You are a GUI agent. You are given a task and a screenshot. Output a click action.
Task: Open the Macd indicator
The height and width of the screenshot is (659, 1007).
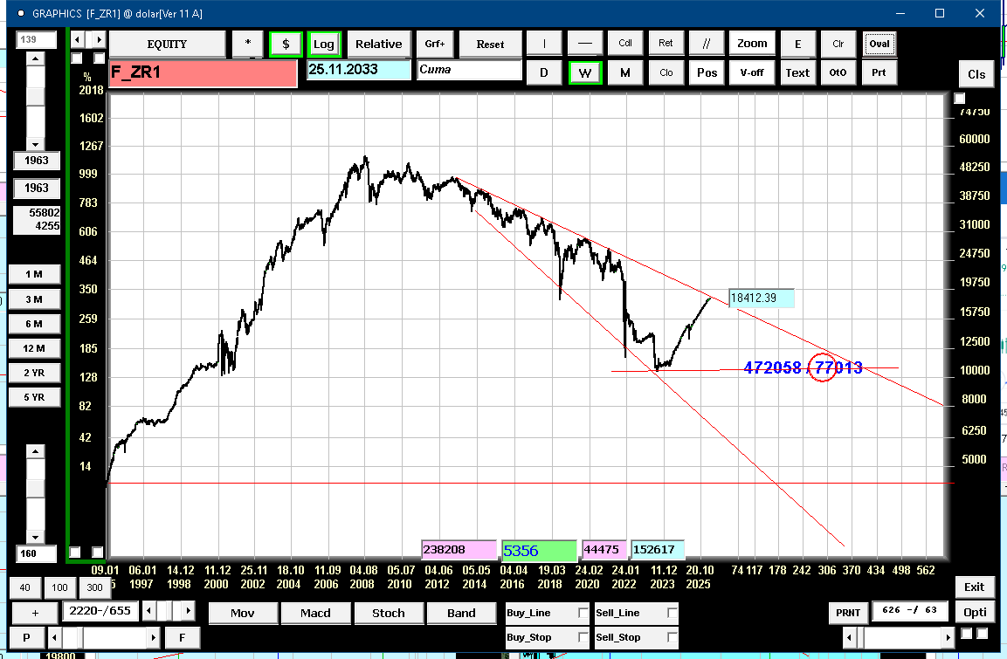point(315,613)
